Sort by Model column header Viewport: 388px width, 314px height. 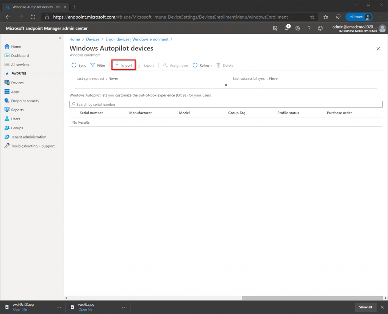click(x=185, y=113)
